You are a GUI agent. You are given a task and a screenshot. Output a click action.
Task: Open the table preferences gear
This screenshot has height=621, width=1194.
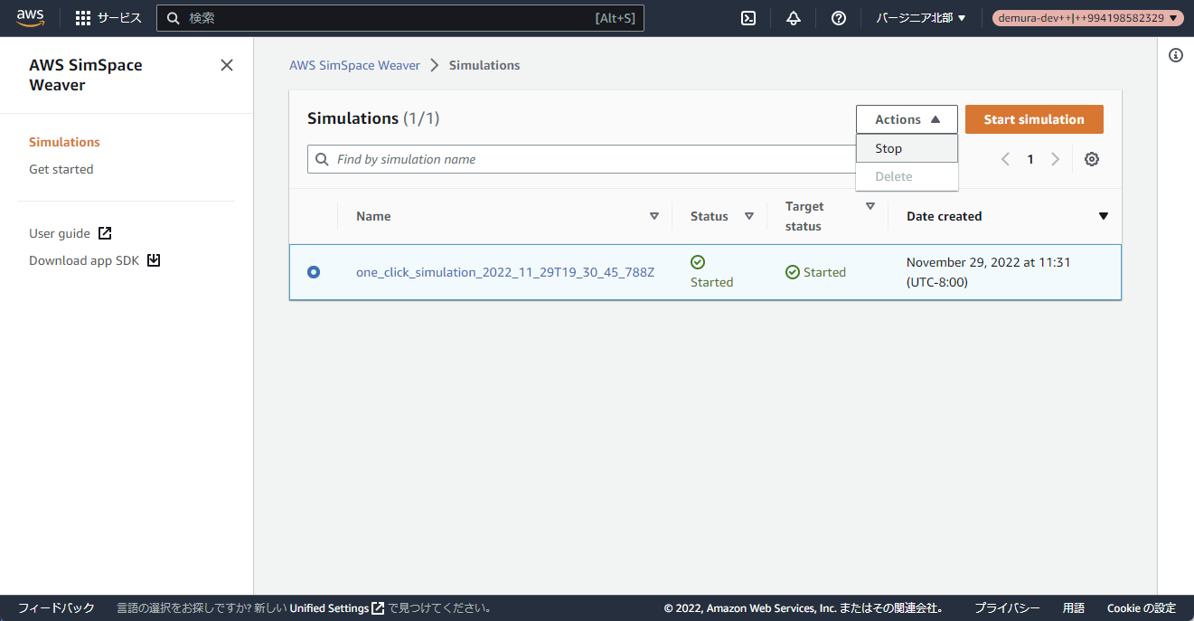[x=1091, y=158]
